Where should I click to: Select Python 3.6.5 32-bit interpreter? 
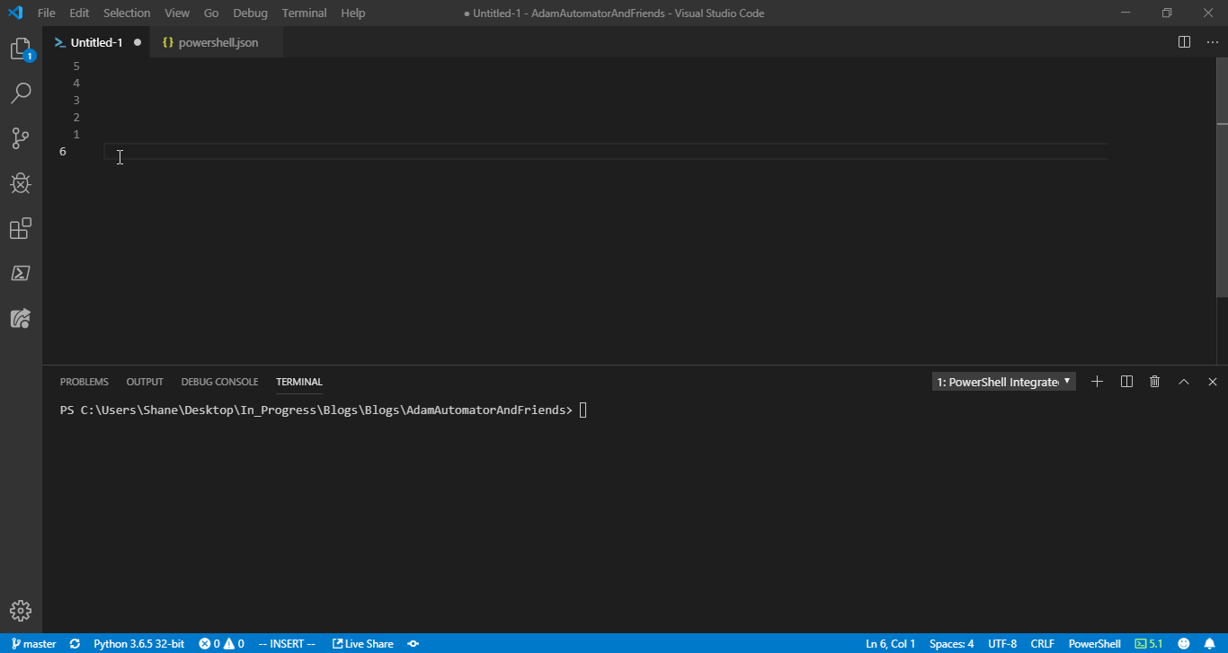[x=138, y=644]
